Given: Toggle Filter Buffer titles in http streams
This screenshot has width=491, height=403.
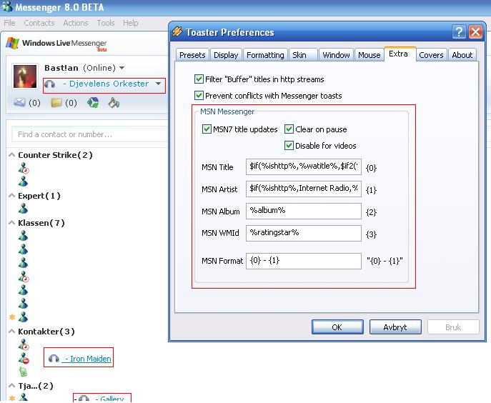Looking at the screenshot, I should 199,79.
